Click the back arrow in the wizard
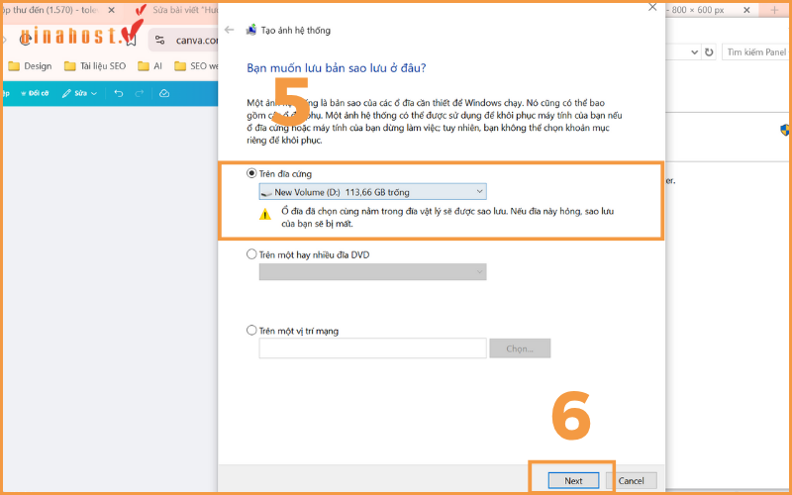The width and height of the screenshot is (792, 495). [x=230, y=30]
